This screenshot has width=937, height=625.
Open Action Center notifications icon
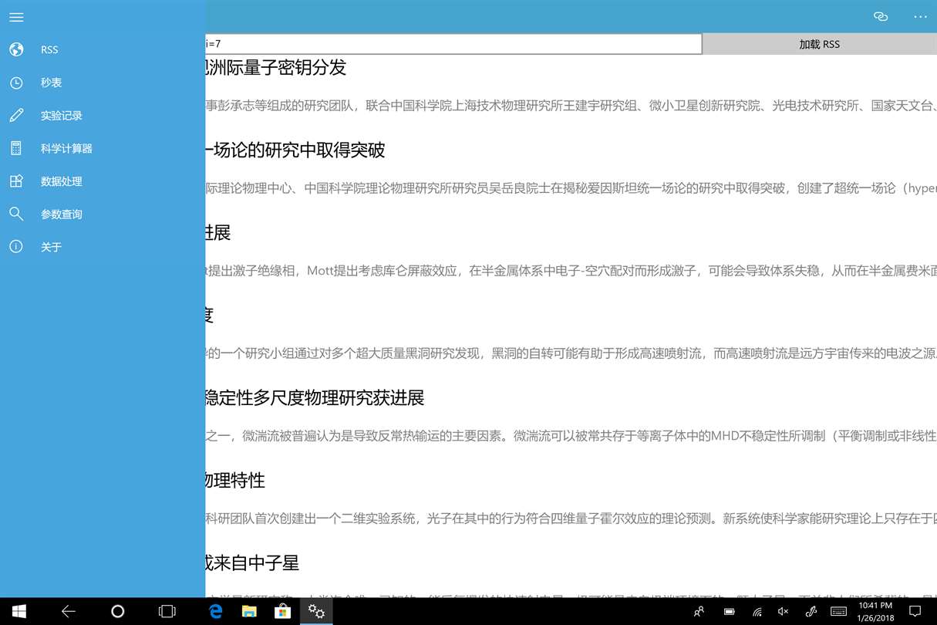click(915, 611)
